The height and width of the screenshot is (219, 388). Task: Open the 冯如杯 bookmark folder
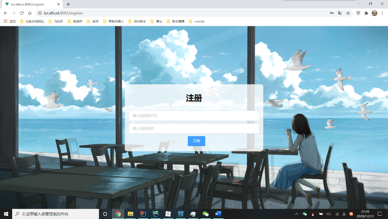coord(56,22)
